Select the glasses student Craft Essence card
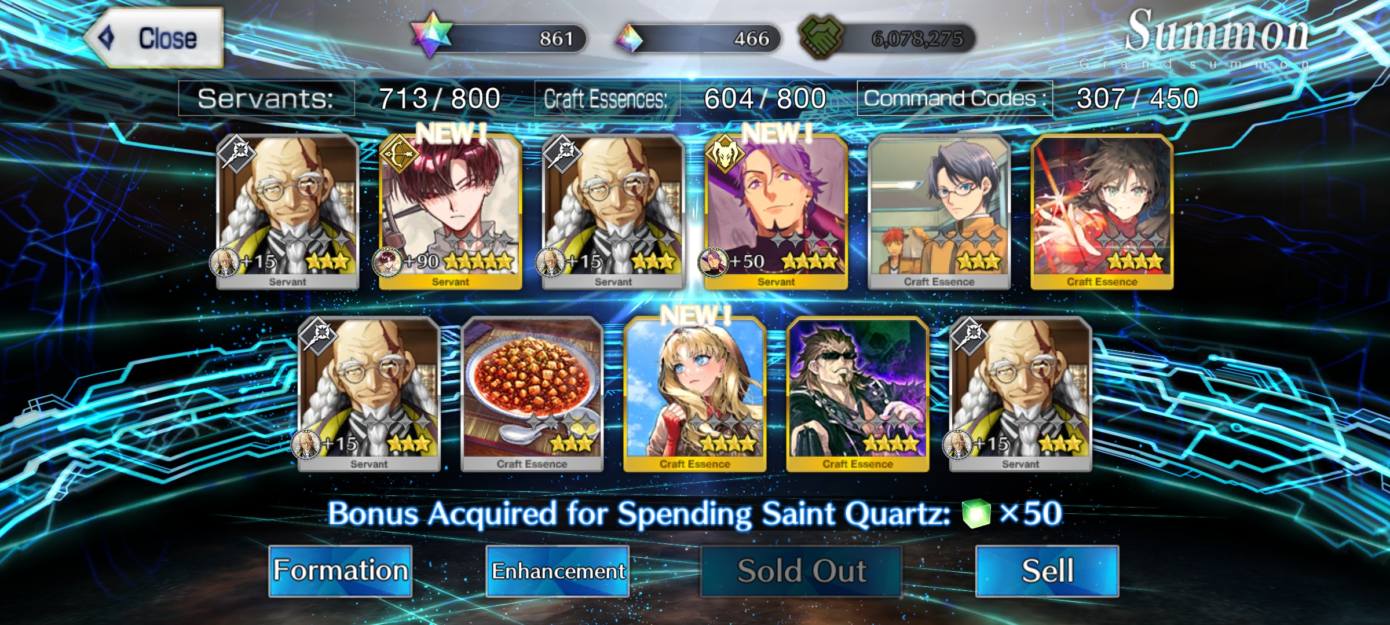Viewport: 1390px width, 625px height. tap(939, 212)
